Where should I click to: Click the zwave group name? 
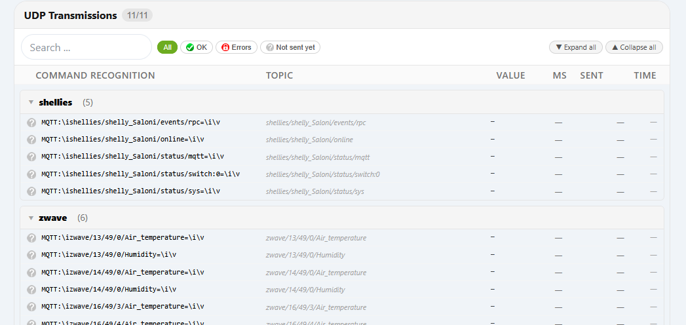[53, 218]
